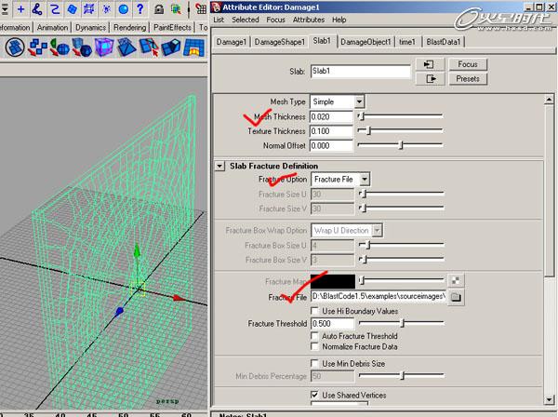Enable Normalize Fracture Data checkbox
558x417 pixels.
[314, 346]
